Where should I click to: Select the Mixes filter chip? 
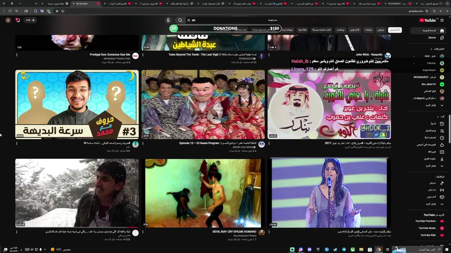click(368, 30)
